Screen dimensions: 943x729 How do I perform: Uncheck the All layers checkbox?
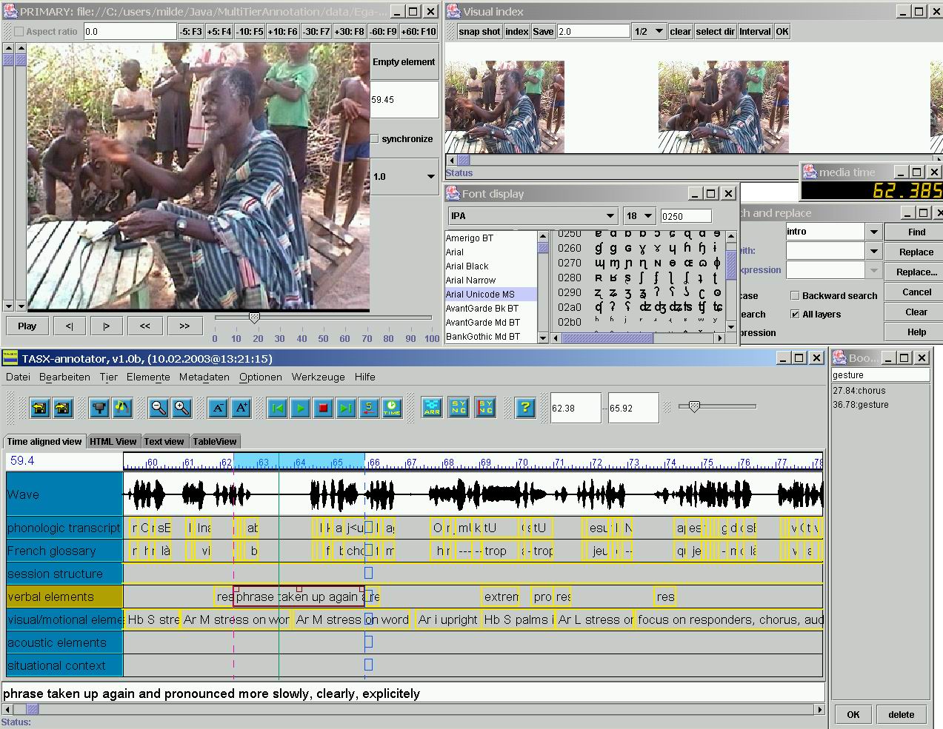[x=795, y=315]
